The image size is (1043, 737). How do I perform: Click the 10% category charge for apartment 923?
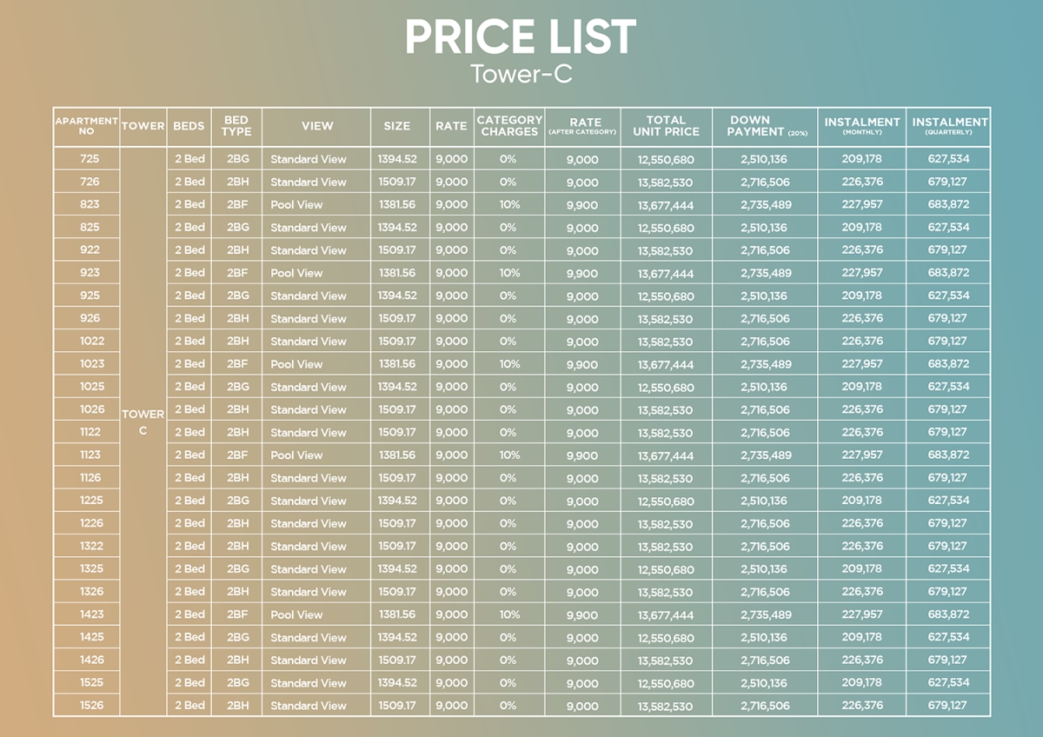click(509, 273)
